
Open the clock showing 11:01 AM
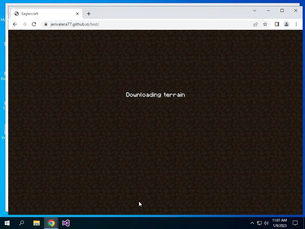(279, 223)
